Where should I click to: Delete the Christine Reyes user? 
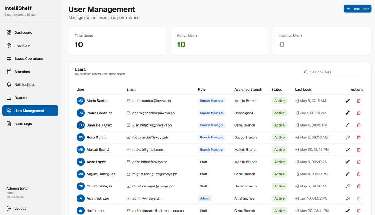(359, 186)
